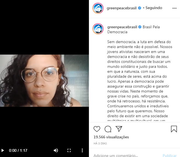Share post via paper plane icon
The height and width of the screenshot is (157, 180).
[119, 129]
